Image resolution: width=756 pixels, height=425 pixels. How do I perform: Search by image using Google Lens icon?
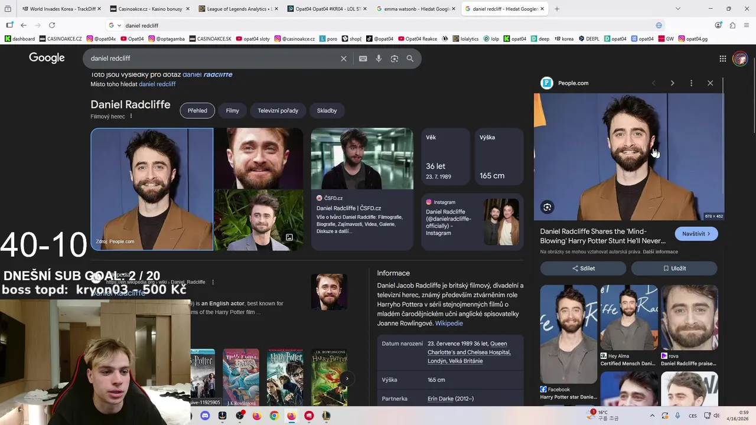[x=395, y=58]
